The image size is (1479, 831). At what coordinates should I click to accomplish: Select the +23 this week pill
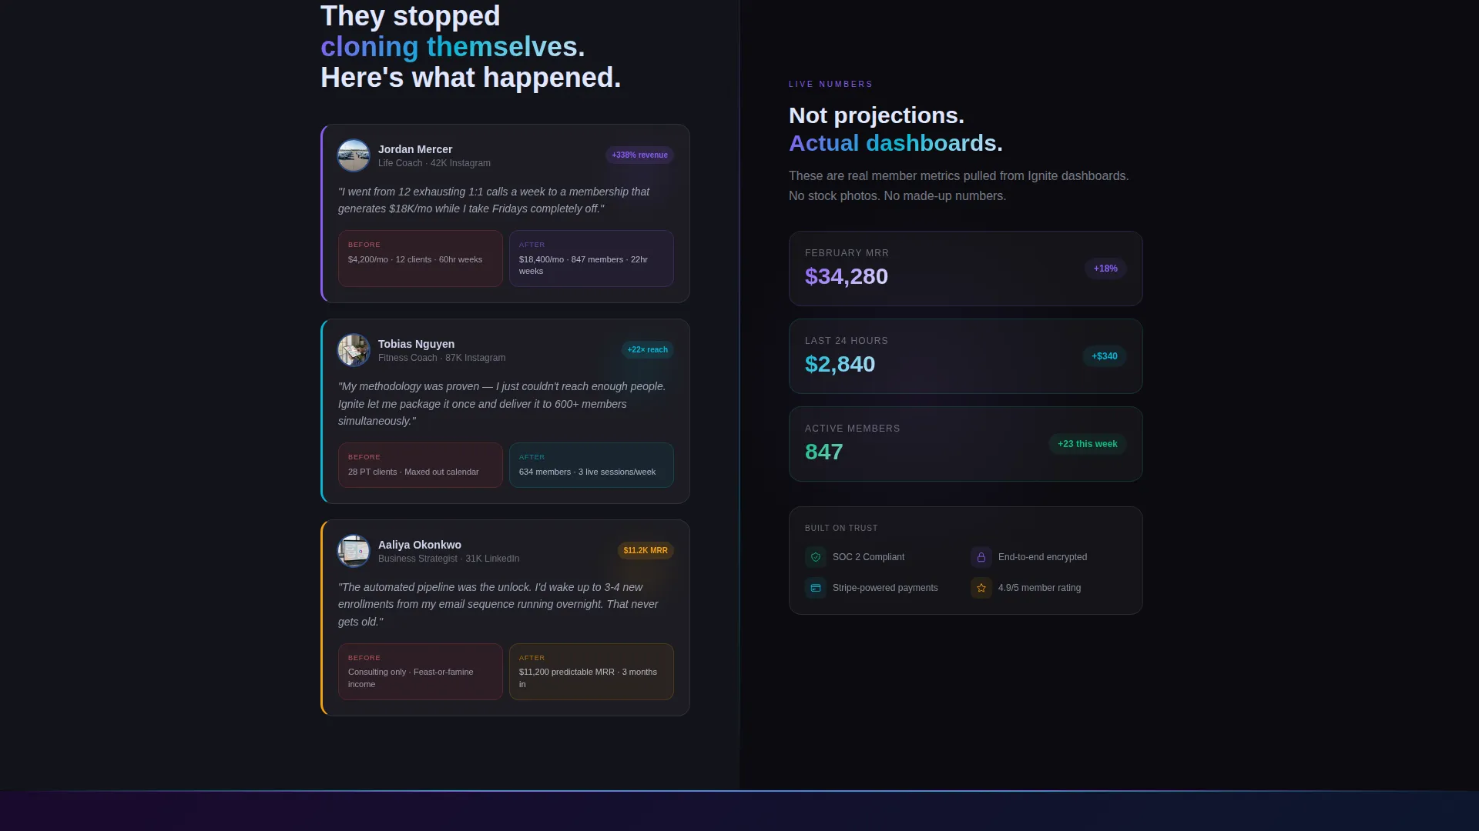coord(1087,444)
